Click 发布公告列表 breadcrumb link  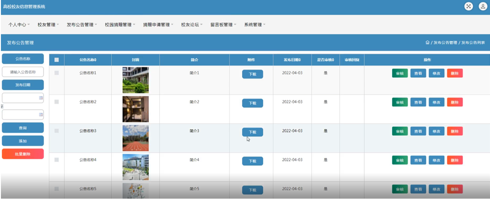coord(473,43)
